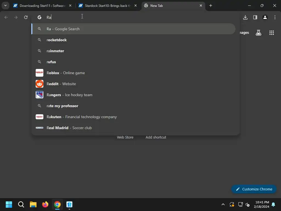Switch to Downloading Start11 tab
The height and width of the screenshot is (211, 281).
pos(42,5)
